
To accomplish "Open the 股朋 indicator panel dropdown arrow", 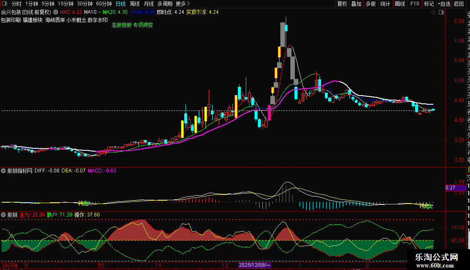I will 3,215.
